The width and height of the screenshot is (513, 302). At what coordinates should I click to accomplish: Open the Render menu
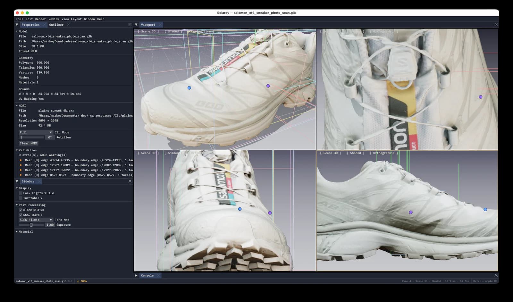40,19
